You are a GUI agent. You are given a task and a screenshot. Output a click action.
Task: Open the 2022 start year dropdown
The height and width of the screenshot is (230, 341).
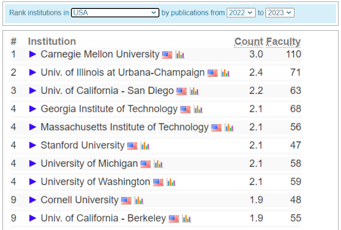pos(241,12)
